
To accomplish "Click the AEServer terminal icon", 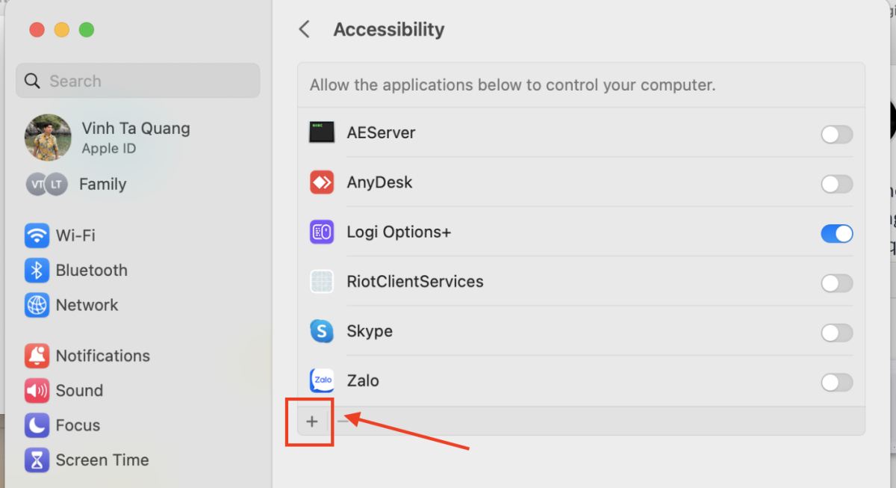I will pyautogui.click(x=322, y=133).
